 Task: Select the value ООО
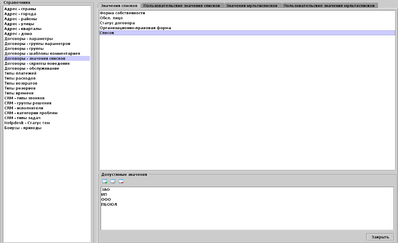[x=106, y=199]
